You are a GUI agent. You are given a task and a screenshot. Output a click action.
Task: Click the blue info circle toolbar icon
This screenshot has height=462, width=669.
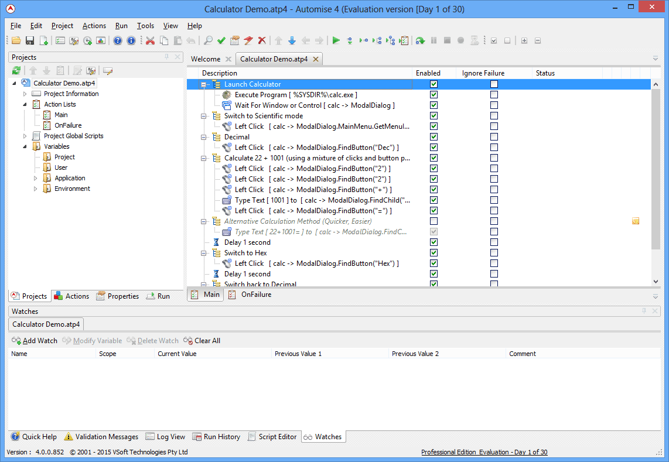point(131,40)
